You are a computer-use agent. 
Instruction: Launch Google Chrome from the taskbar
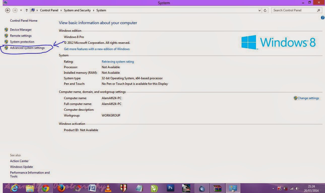click(46, 188)
